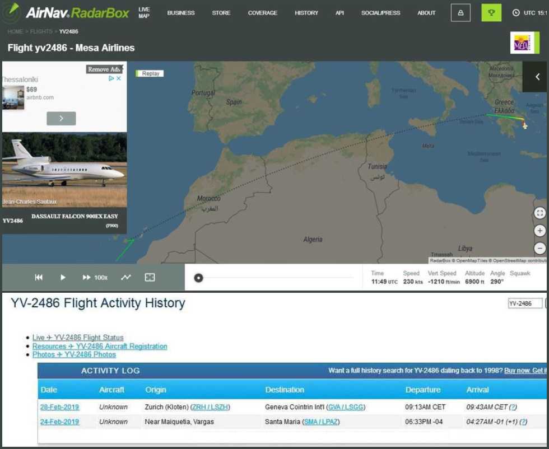Screen dimensions: 549x449
Task: Click the green trophy icon button
Action: click(x=491, y=13)
